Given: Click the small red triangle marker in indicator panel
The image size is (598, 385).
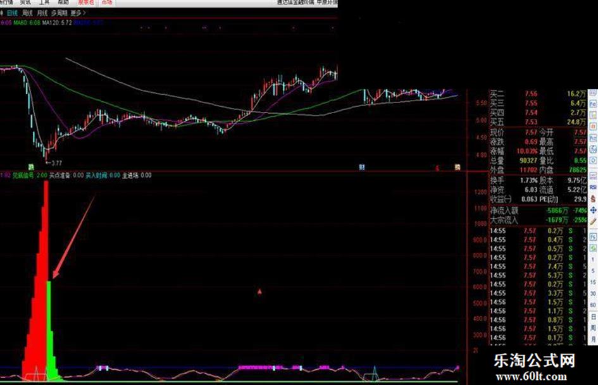Looking at the screenshot, I should point(259,291).
